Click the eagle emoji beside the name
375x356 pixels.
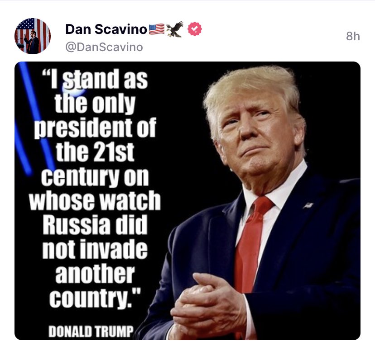(174, 29)
